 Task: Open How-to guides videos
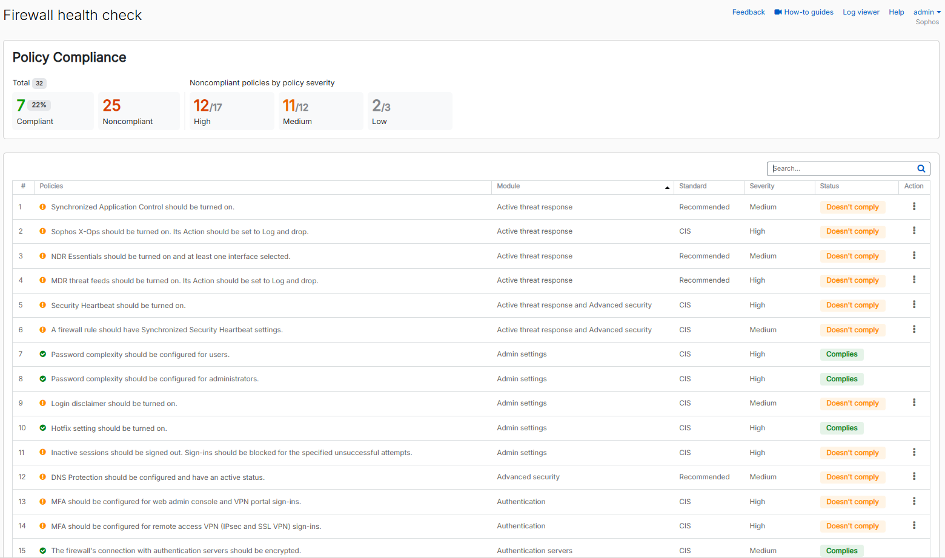click(803, 12)
